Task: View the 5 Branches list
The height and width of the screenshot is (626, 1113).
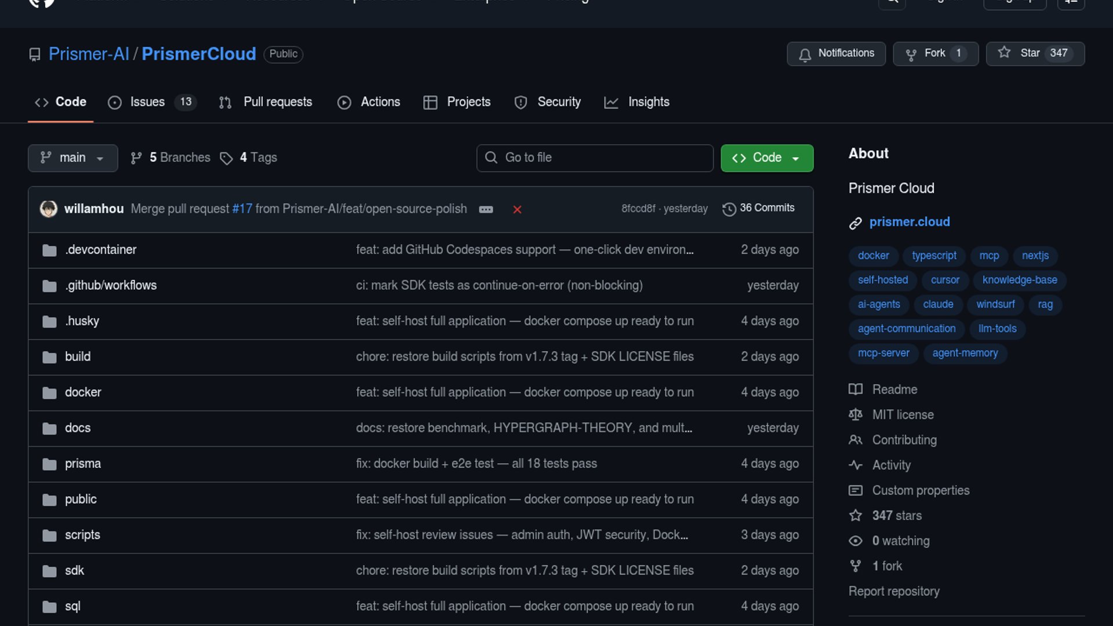Action: [x=170, y=158]
